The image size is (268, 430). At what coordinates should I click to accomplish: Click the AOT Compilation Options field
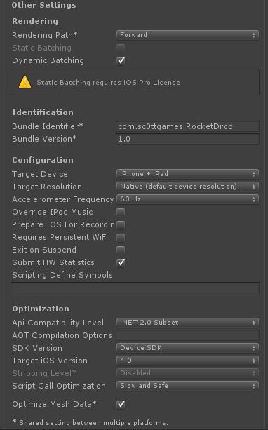[x=187, y=335]
